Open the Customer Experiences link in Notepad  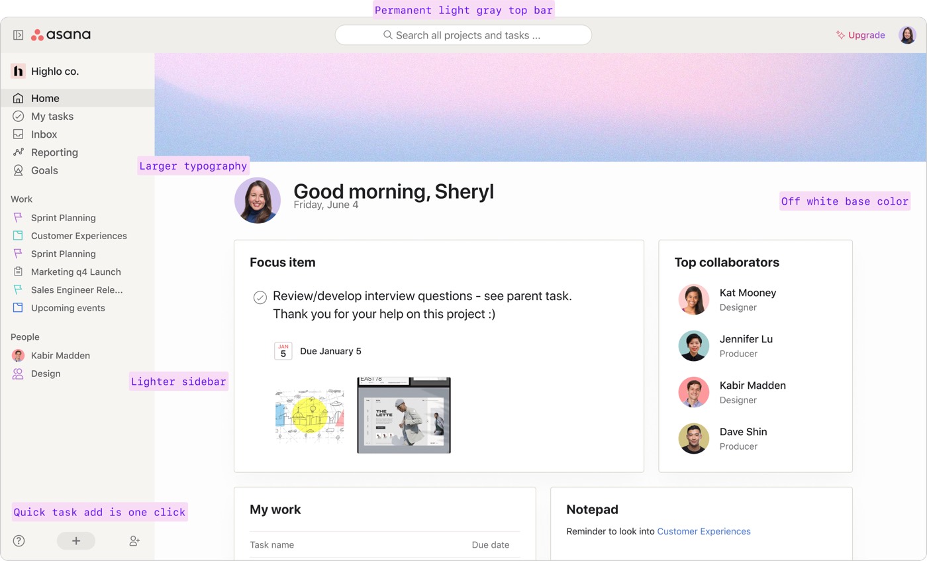704,531
